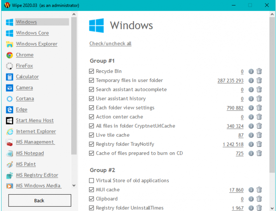276x211 pixels.
Task: Click trash icon for Search assistant autocomplete
Action: click(x=259, y=90)
